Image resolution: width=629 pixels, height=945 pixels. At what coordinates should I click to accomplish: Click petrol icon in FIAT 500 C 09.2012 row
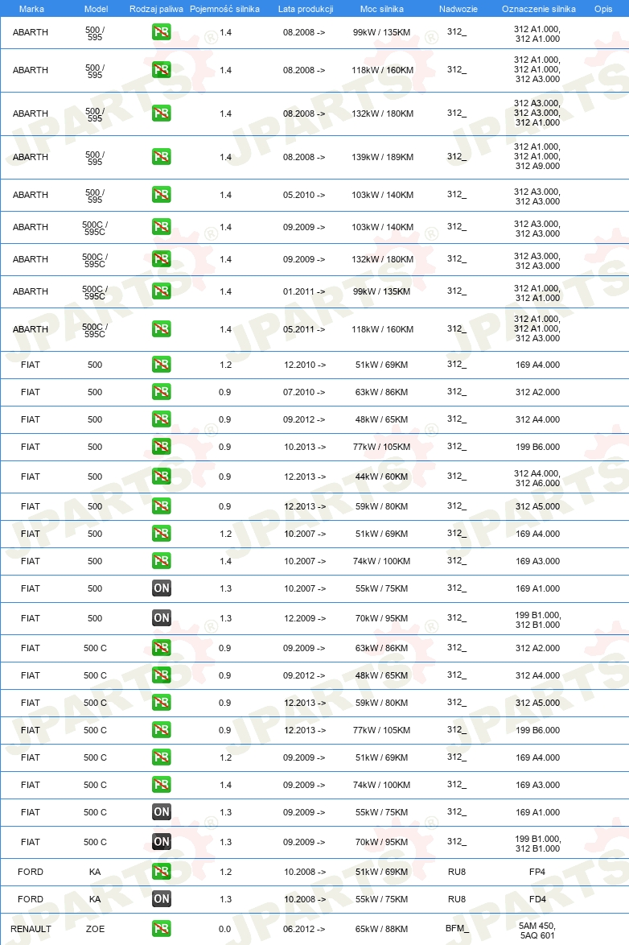(x=161, y=675)
